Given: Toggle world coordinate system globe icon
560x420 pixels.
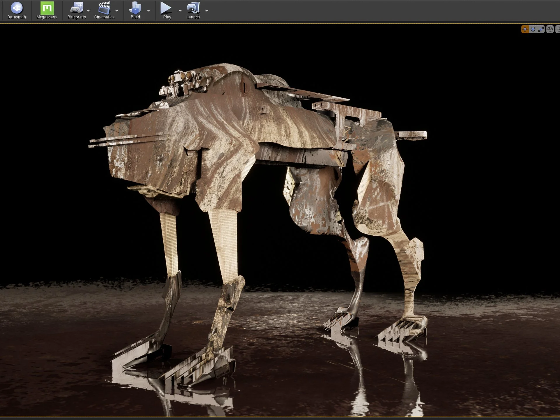Looking at the screenshot, I should [550, 29].
